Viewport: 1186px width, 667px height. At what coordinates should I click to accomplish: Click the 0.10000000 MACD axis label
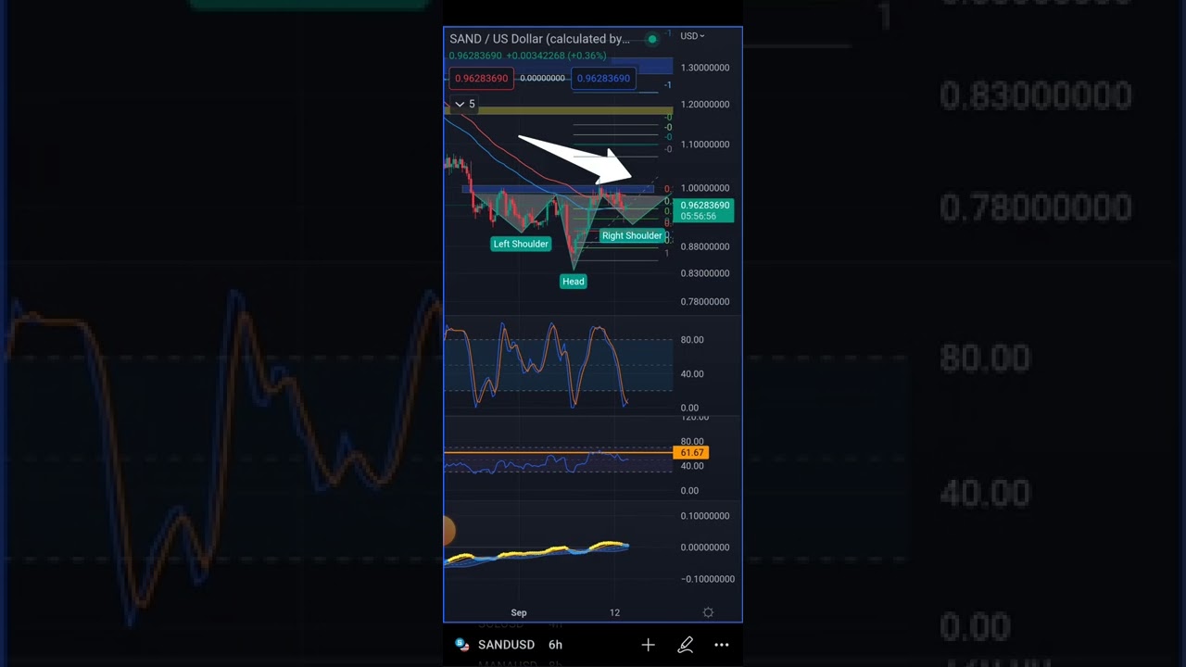pyautogui.click(x=705, y=516)
